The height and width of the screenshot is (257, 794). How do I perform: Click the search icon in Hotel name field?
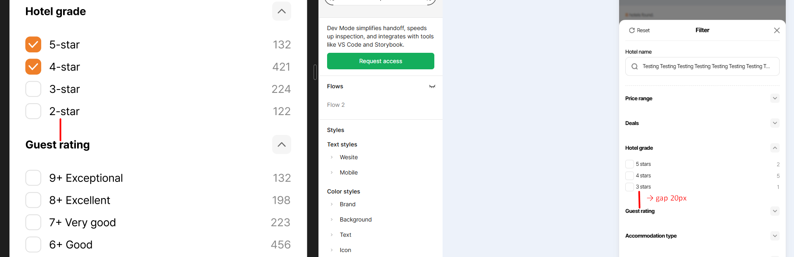point(634,66)
